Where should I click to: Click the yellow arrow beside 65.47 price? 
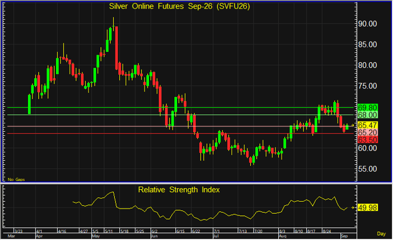tap(353, 125)
